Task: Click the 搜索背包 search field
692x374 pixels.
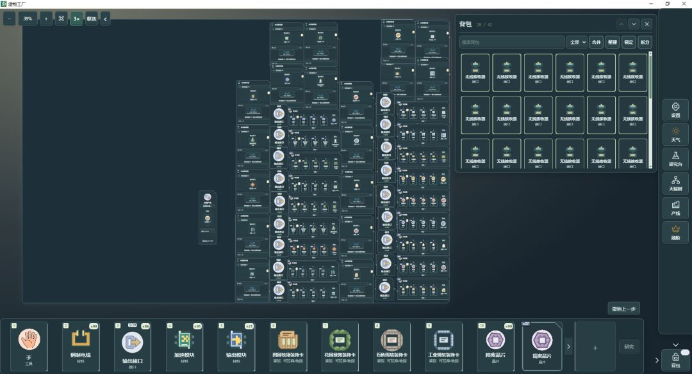Action: 512,42
